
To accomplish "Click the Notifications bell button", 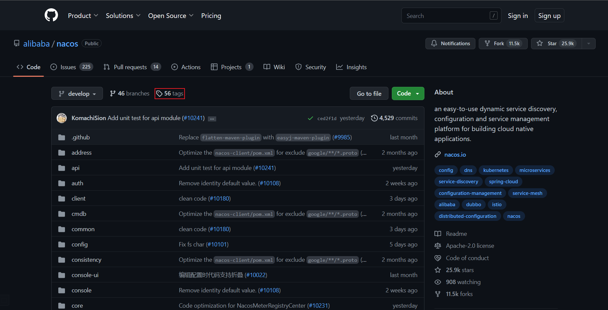I will point(450,44).
